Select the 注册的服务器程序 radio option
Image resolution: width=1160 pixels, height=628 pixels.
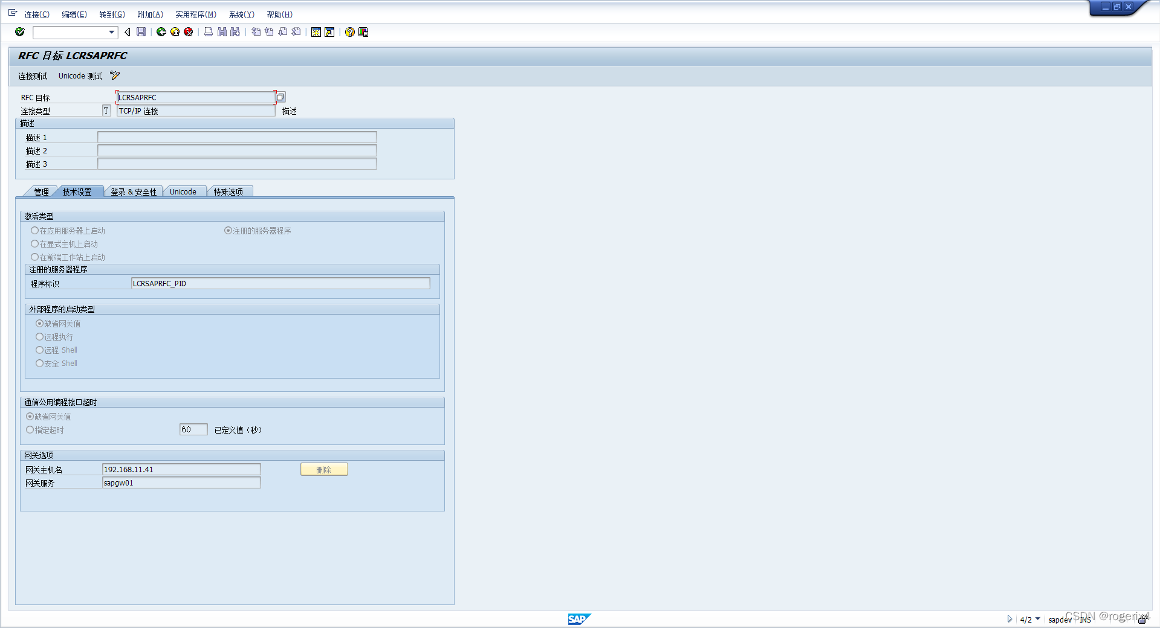pyautogui.click(x=228, y=231)
